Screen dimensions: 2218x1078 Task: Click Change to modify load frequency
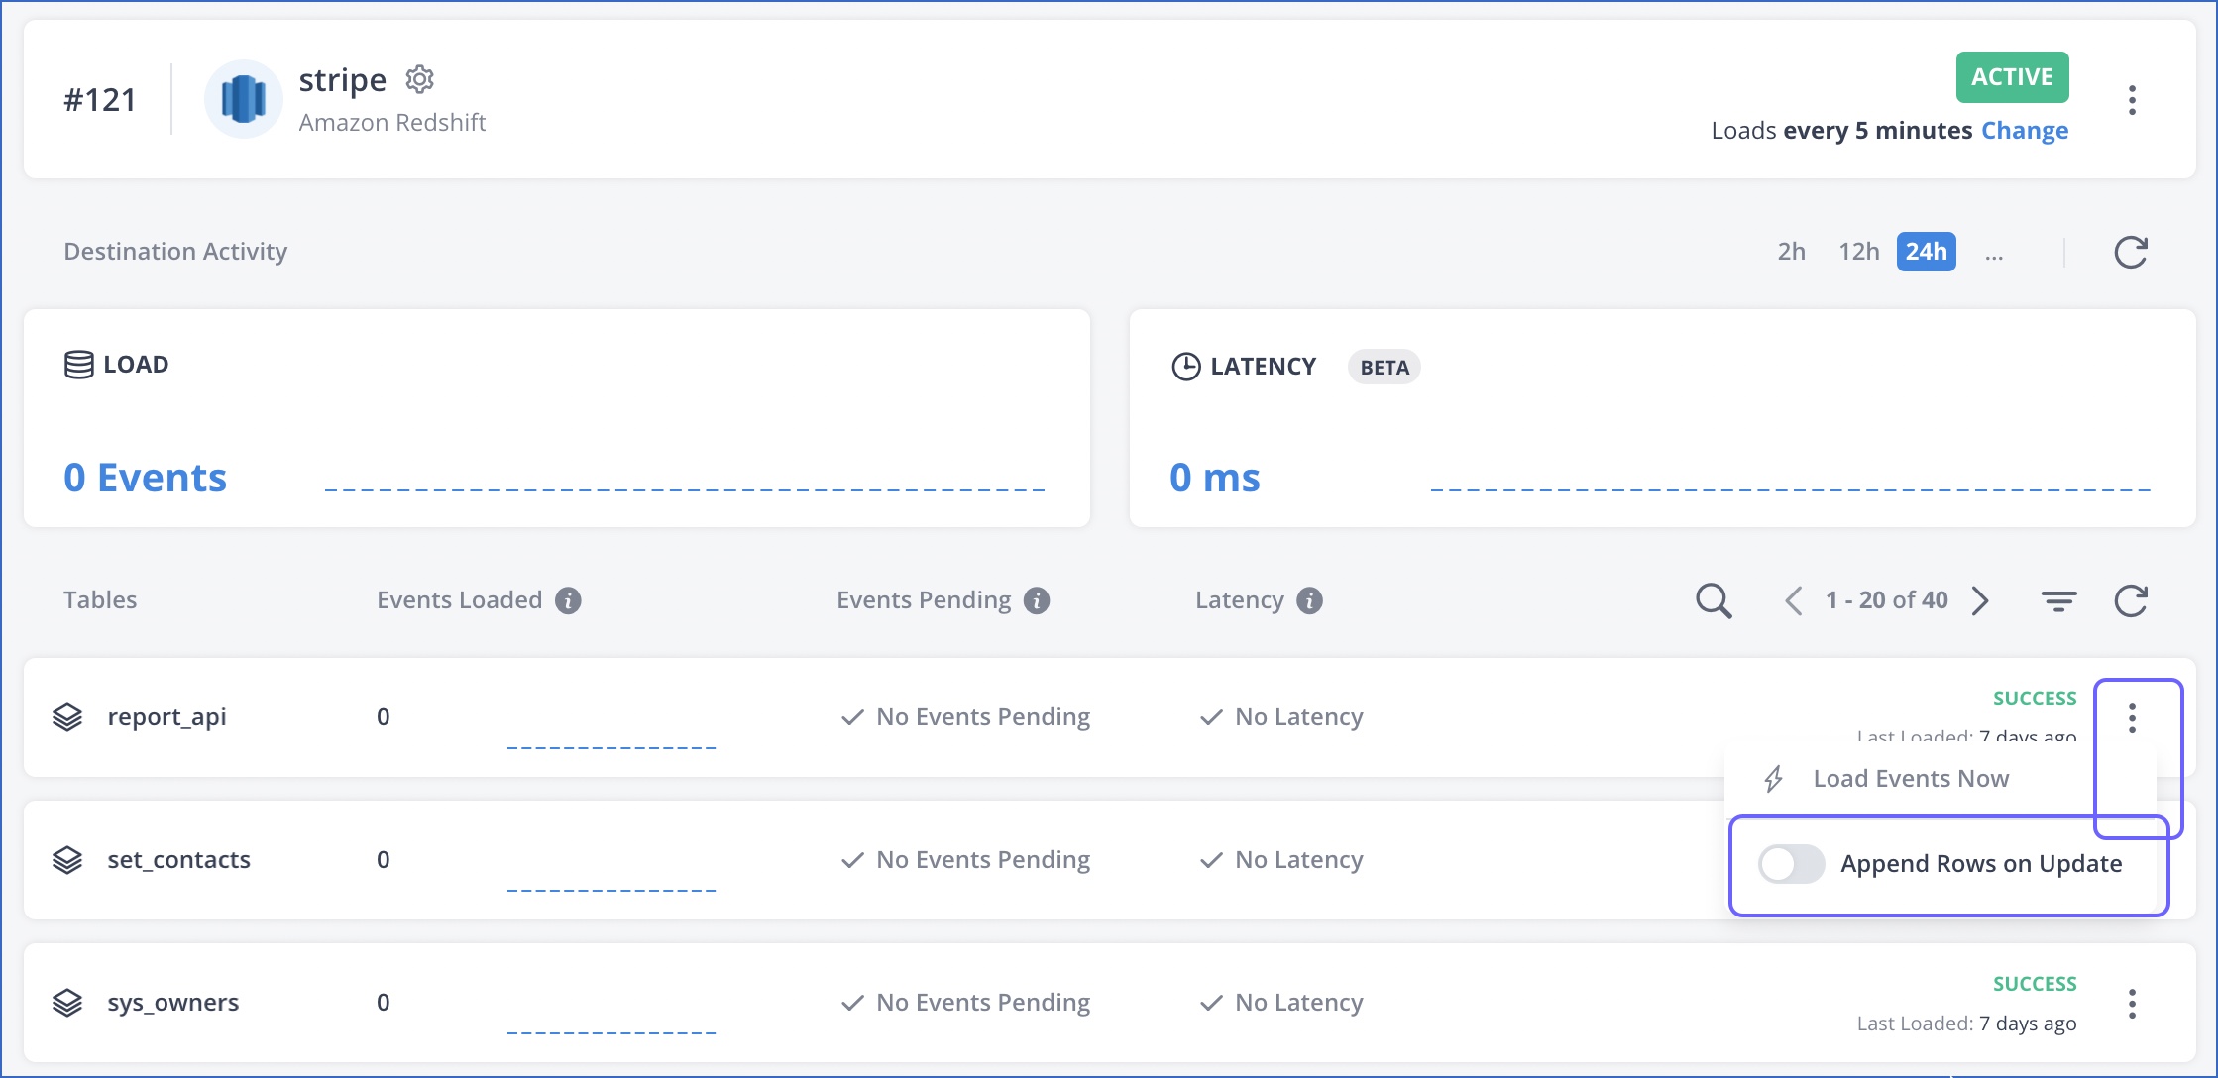[x=2026, y=129]
